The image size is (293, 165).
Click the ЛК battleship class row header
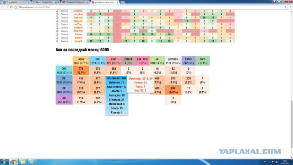click(64, 90)
